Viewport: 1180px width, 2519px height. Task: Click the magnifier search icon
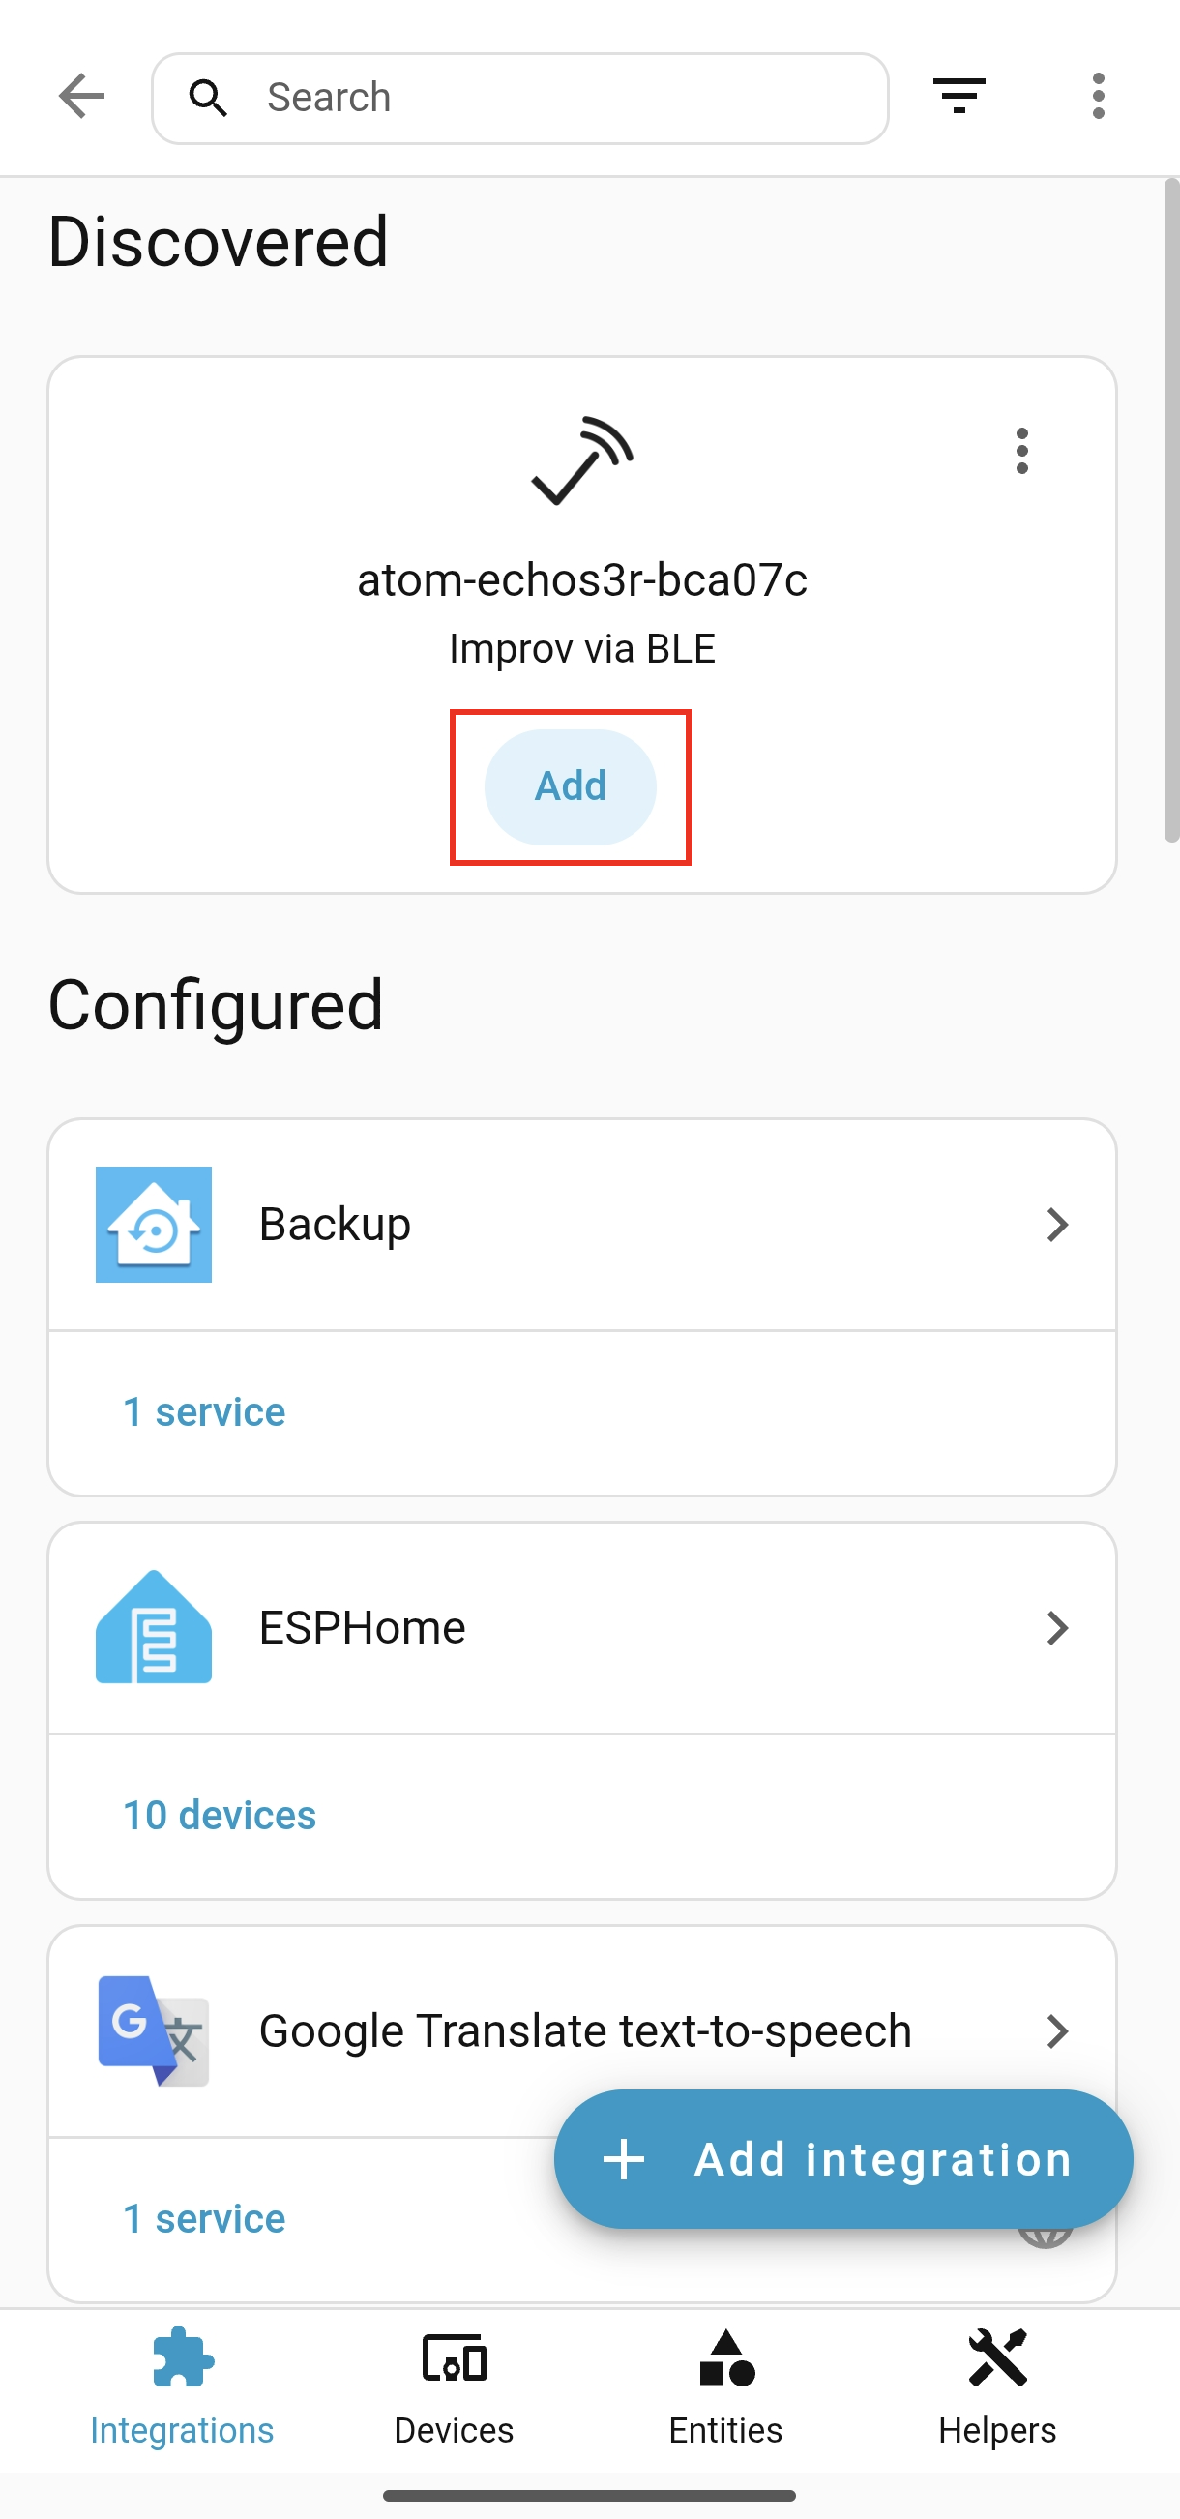pos(208,98)
